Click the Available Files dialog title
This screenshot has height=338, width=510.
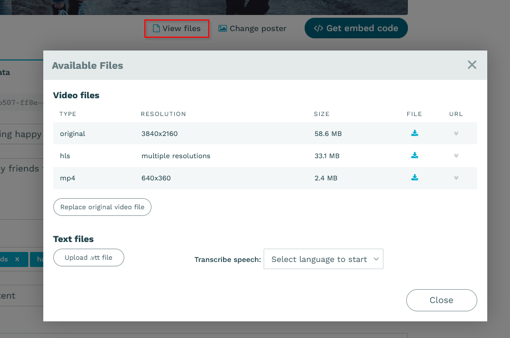click(x=88, y=65)
